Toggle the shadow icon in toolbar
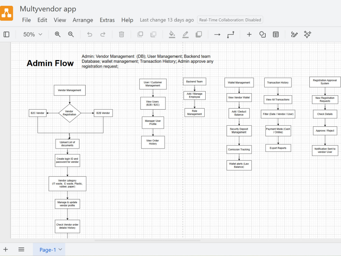This screenshot has height=256, width=341. pos(199,34)
